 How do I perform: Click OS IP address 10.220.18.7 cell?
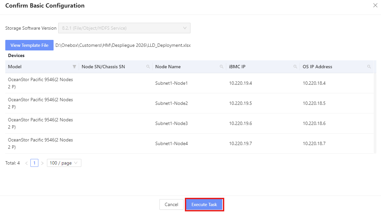314,143
